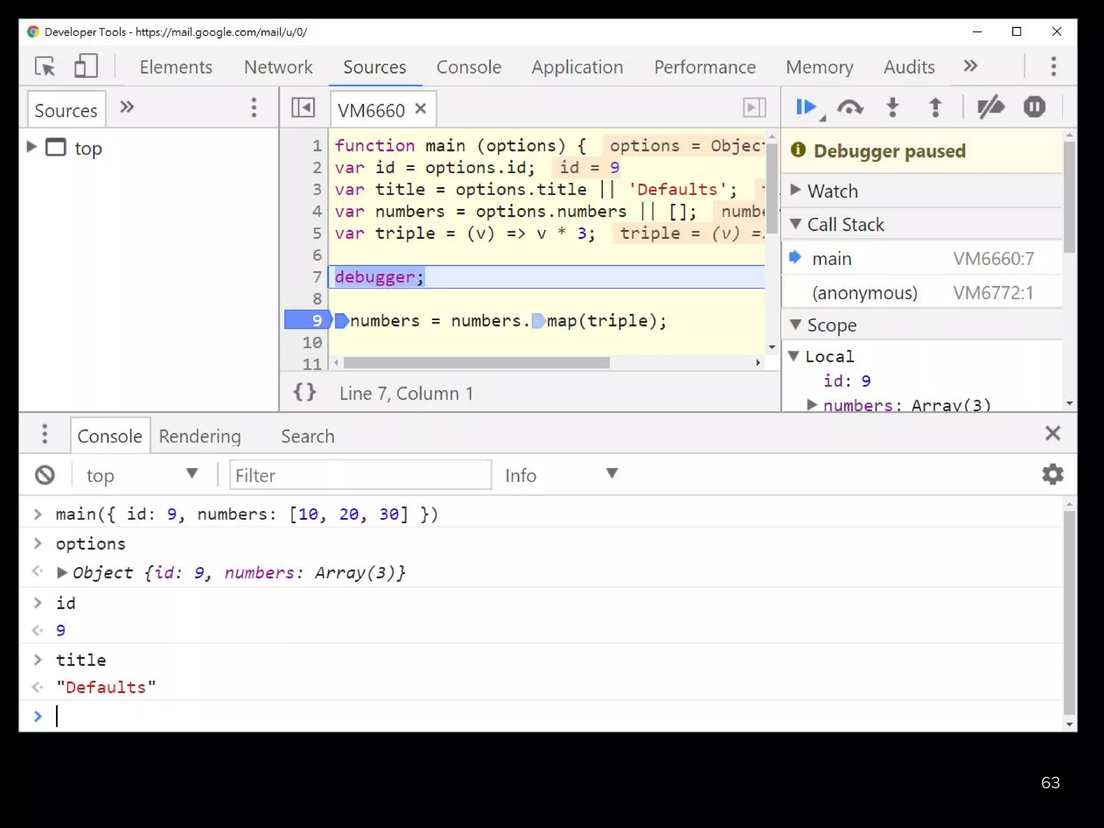Open the Info log level dropdown
This screenshot has height=828, width=1104.
pyautogui.click(x=562, y=475)
